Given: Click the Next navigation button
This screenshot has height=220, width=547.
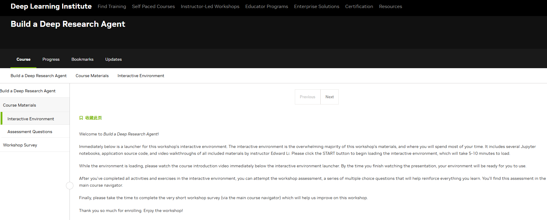Looking at the screenshot, I should point(330,97).
